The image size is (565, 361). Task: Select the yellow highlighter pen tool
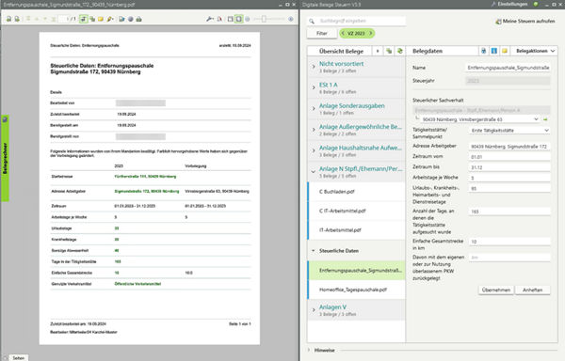110,19
